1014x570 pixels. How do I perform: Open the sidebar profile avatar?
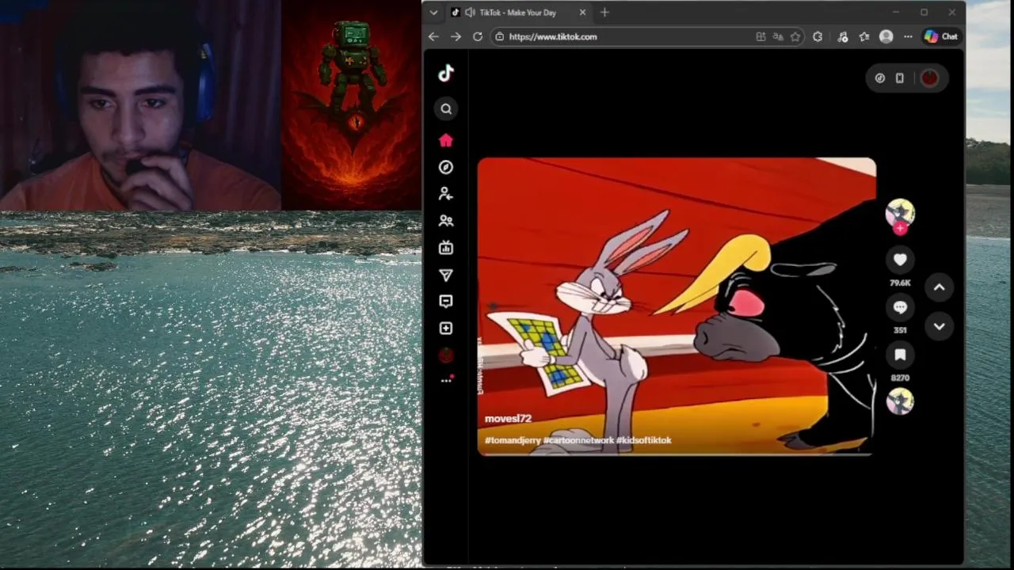point(446,355)
